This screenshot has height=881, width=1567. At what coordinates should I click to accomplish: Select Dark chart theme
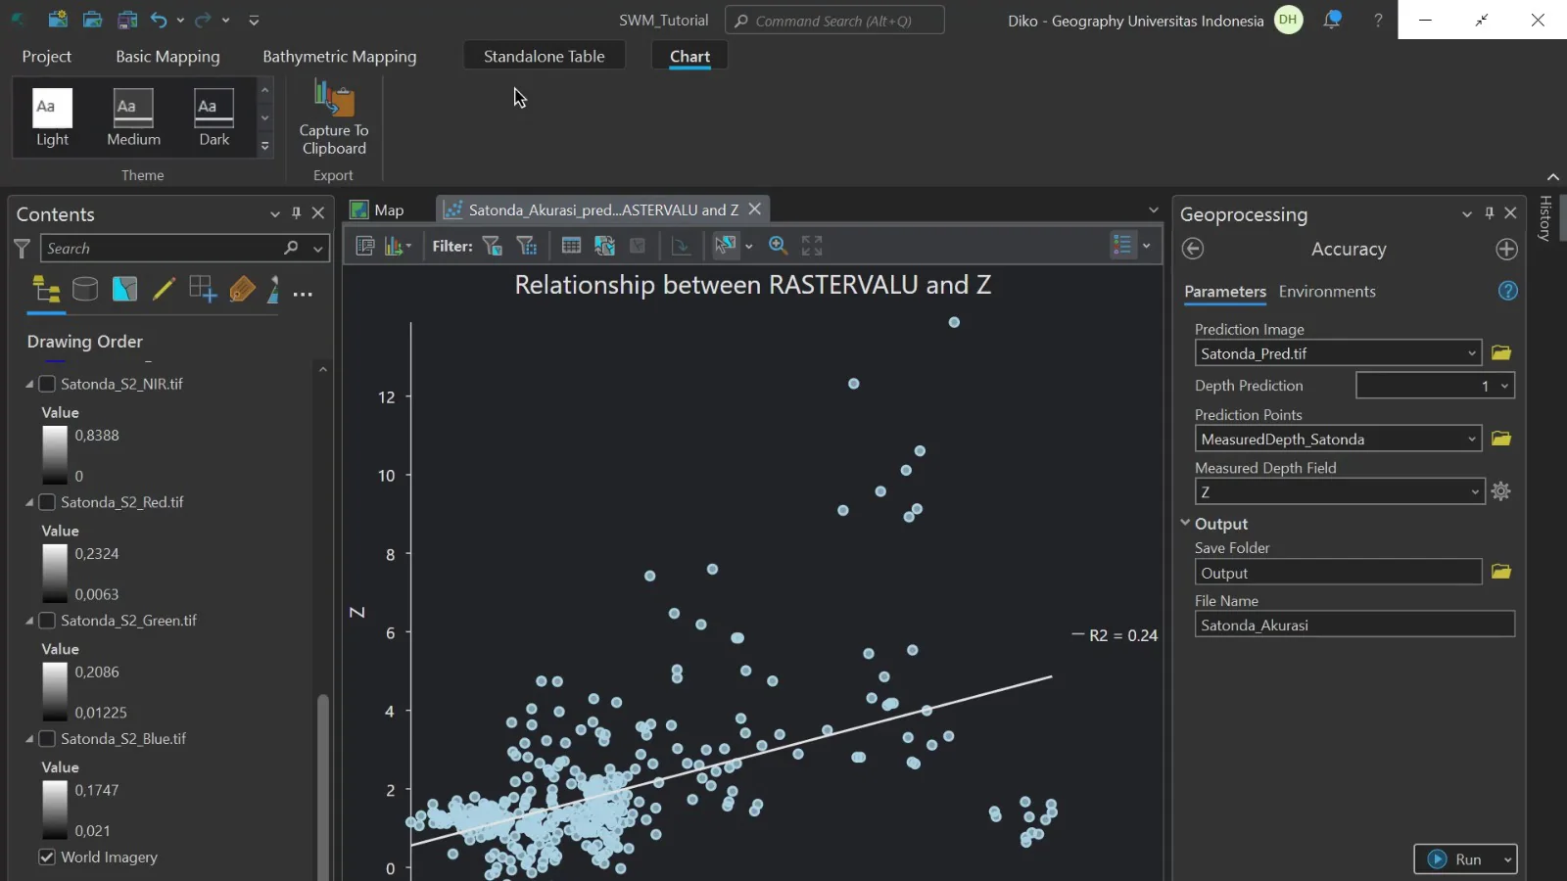[x=214, y=117]
